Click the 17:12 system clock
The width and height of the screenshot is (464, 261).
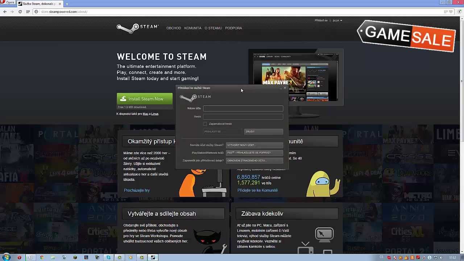tap(452, 257)
